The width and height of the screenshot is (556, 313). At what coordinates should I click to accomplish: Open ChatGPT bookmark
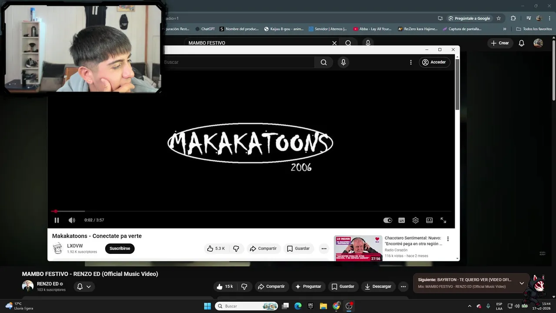(205, 29)
